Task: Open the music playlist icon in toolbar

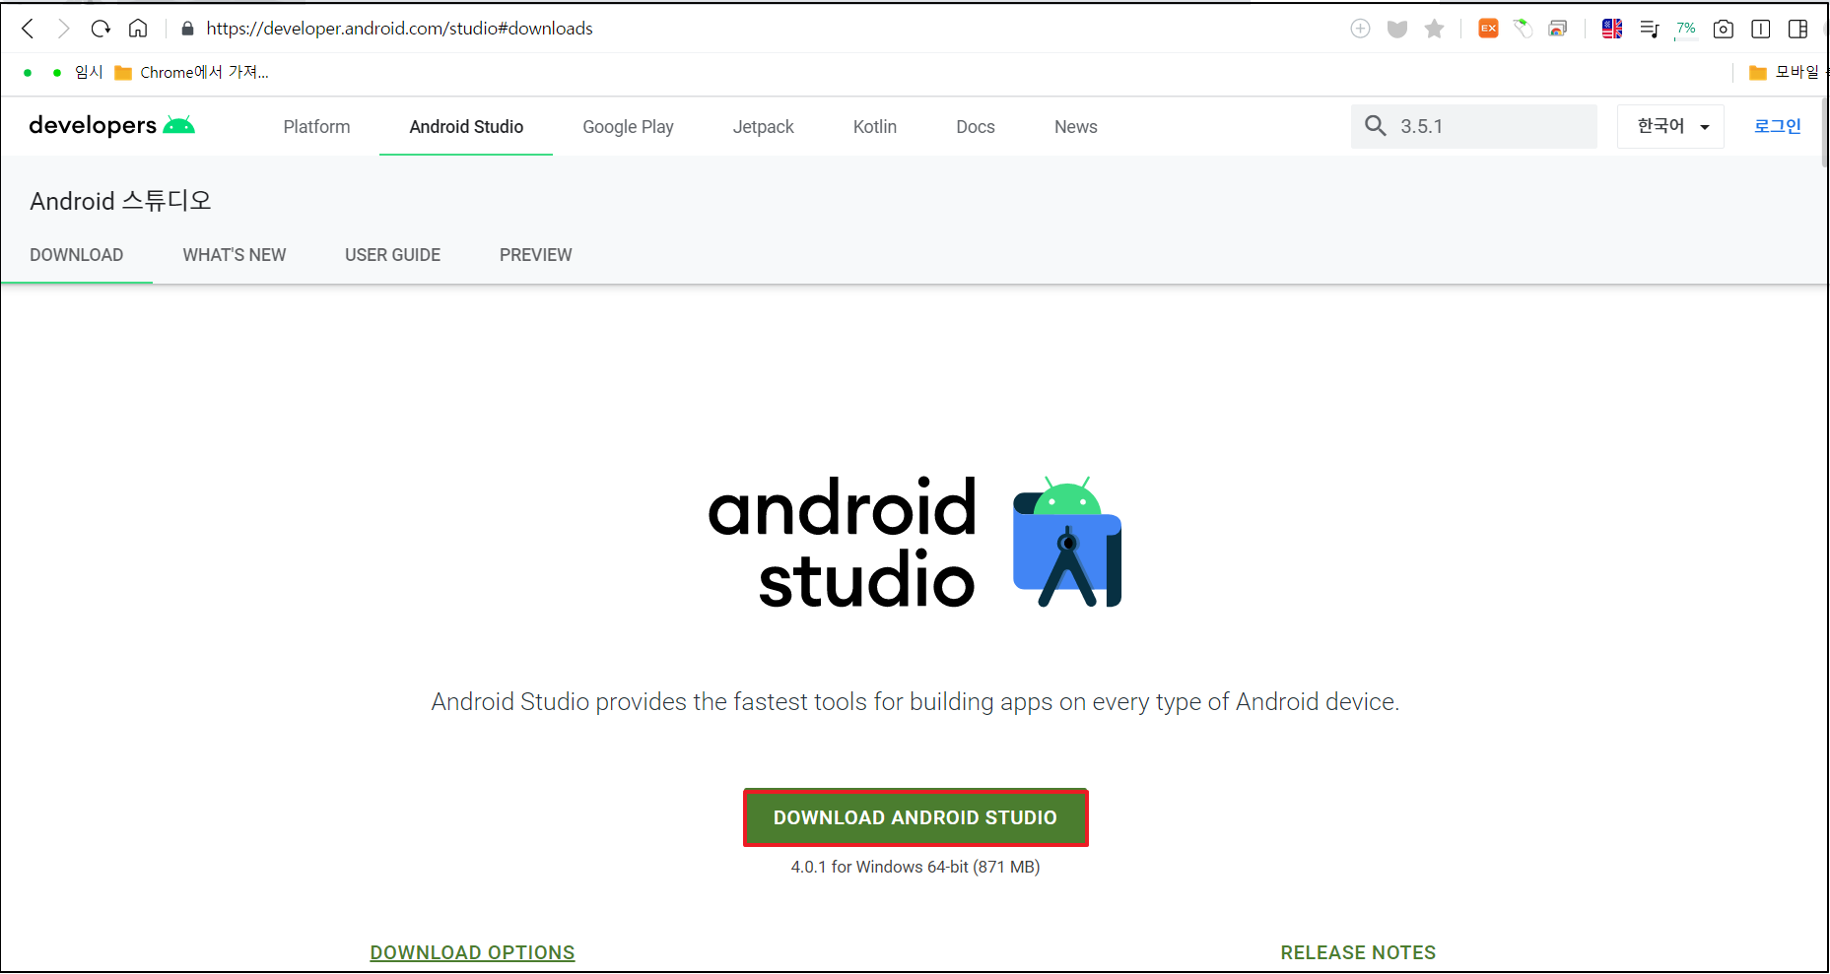Action: (1650, 29)
